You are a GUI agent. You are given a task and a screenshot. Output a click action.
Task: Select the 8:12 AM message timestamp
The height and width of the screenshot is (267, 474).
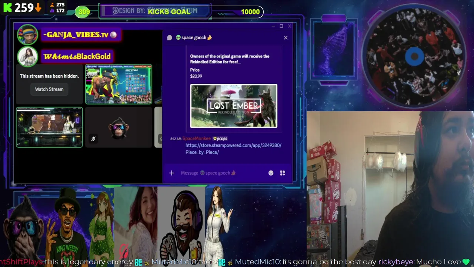[x=176, y=139]
